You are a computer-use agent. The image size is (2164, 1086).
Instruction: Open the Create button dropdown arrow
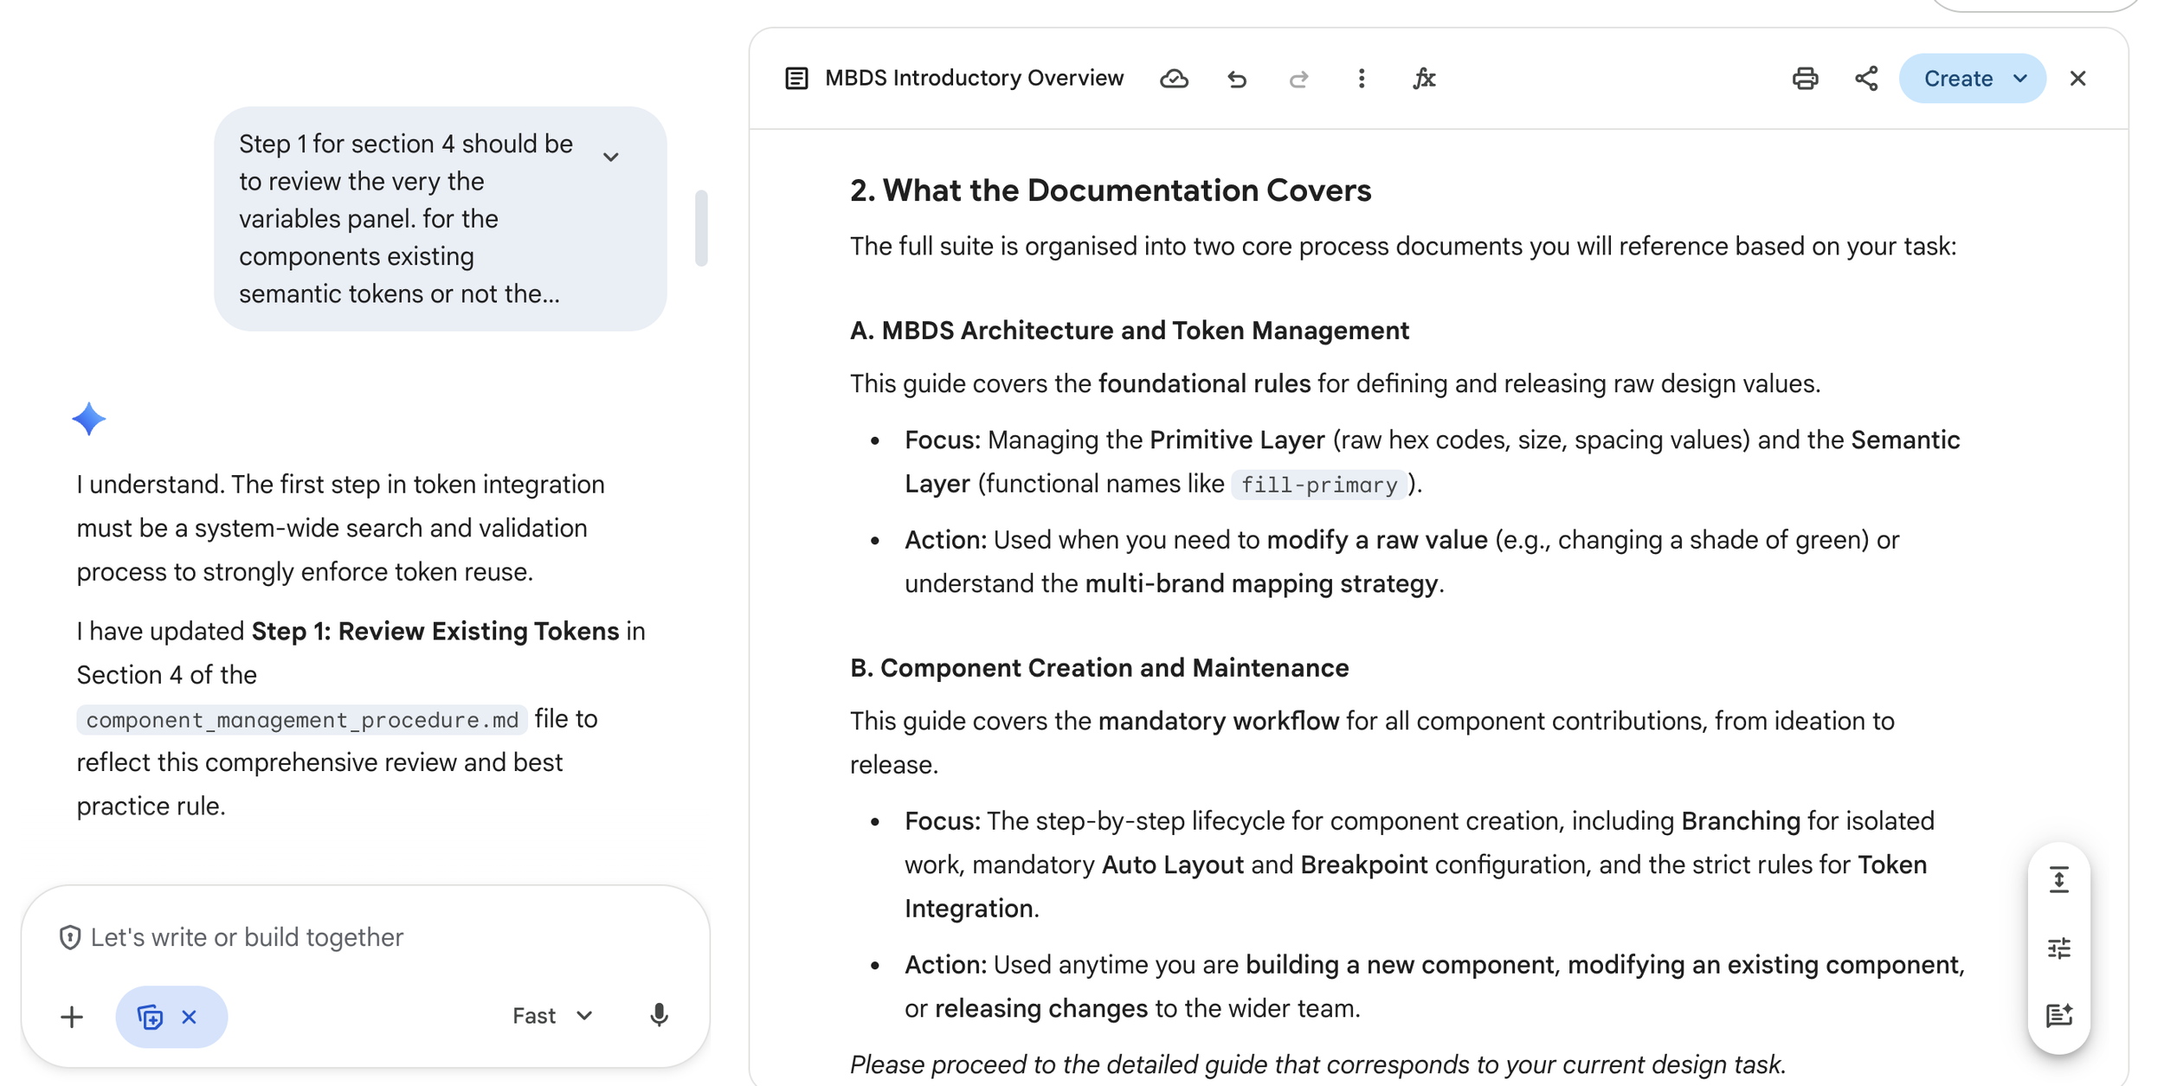(x=2020, y=79)
